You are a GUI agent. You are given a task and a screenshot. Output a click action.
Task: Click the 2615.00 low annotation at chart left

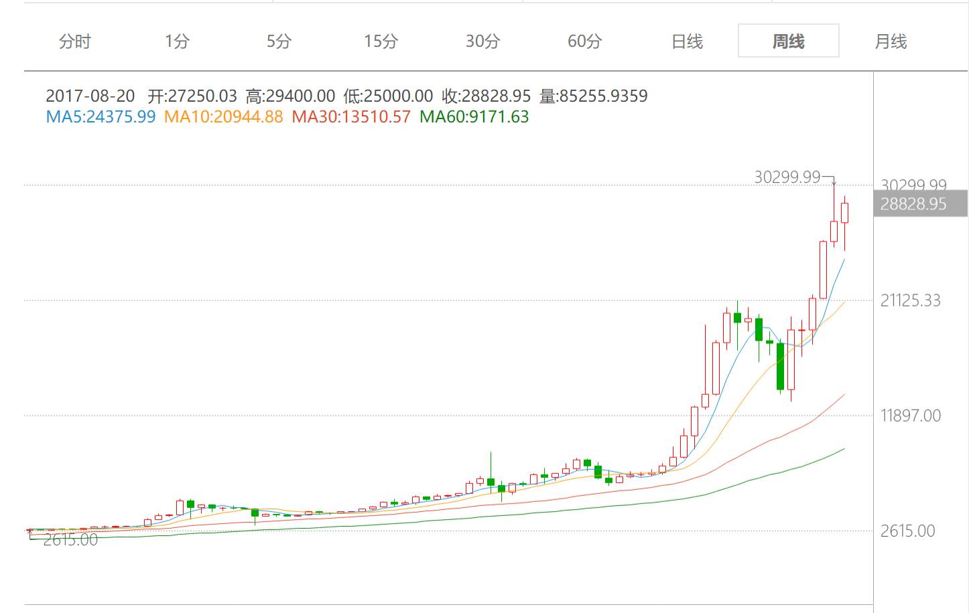tap(70, 540)
